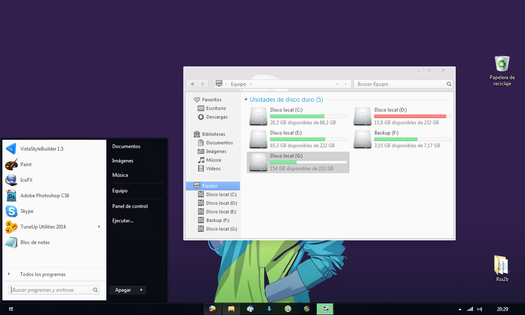Viewport: 525px width, 315px height.
Task: Launch Paint from the Start menu
Action: tap(53, 164)
